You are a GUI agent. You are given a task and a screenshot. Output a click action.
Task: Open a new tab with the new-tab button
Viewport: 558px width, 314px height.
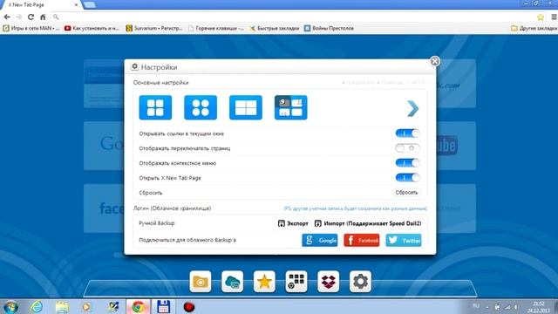coord(89,4)
